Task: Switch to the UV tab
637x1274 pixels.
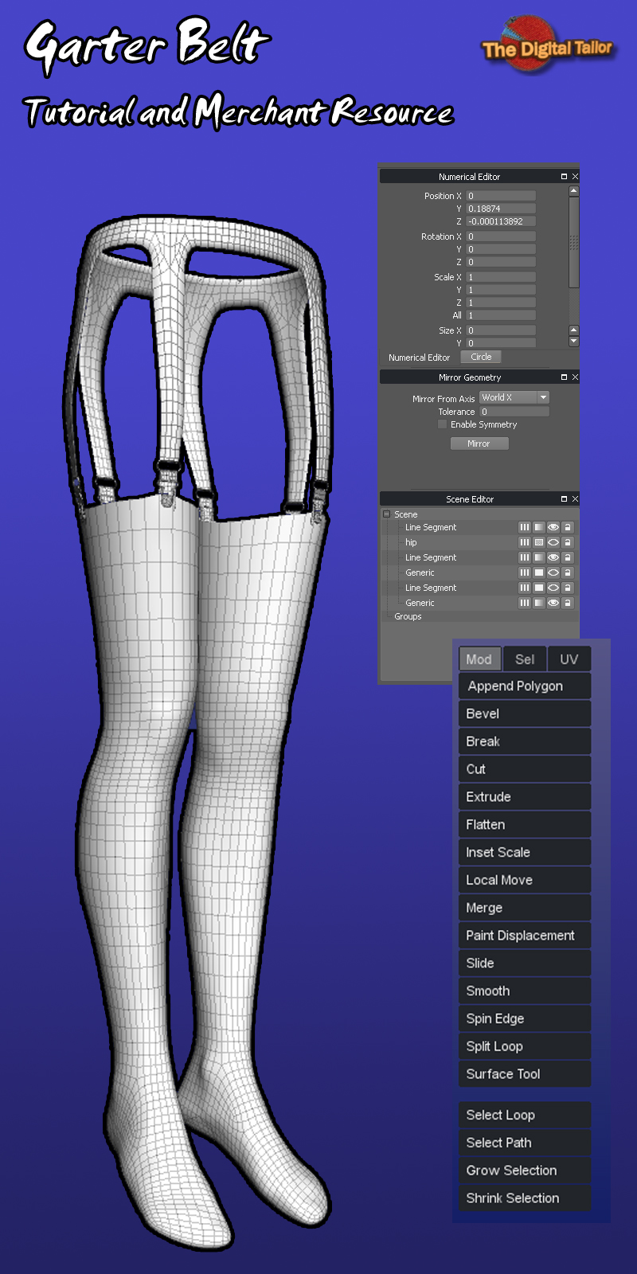Action: (569, 659)
